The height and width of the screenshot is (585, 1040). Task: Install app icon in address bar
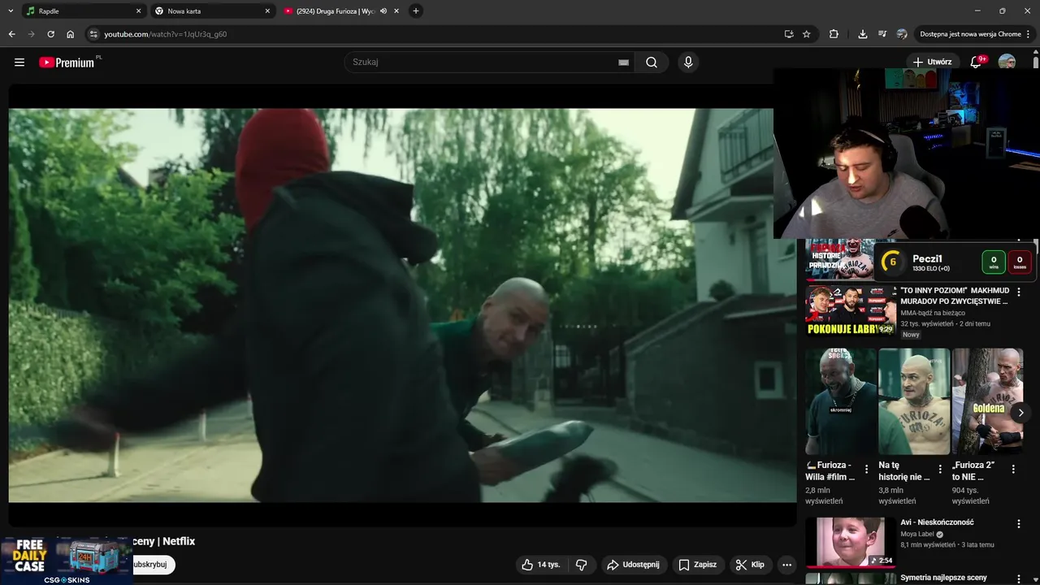click(x=788, y=34)
